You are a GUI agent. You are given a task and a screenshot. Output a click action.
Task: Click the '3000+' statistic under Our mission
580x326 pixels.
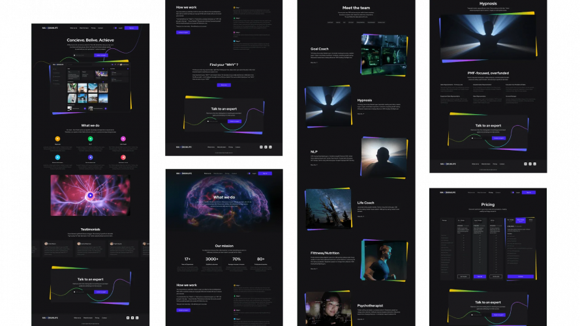click(212, 259)
